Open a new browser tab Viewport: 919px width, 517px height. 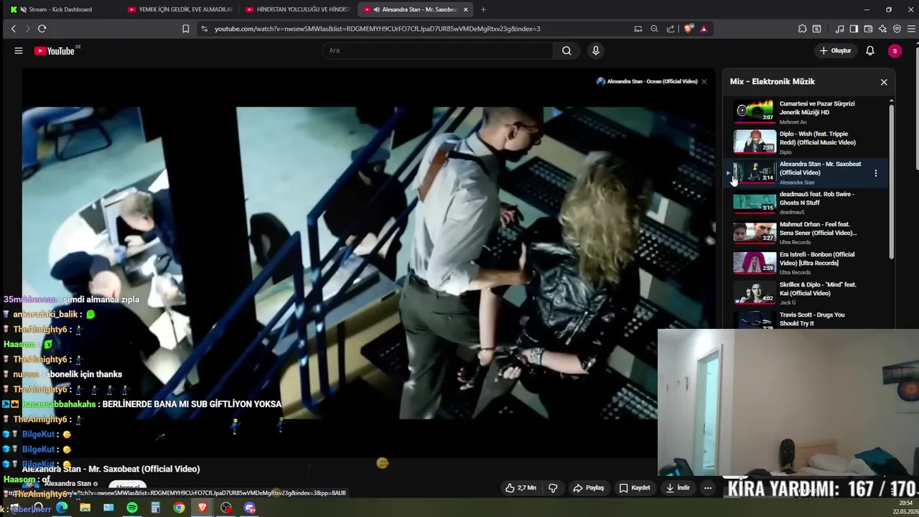point(483,9)
